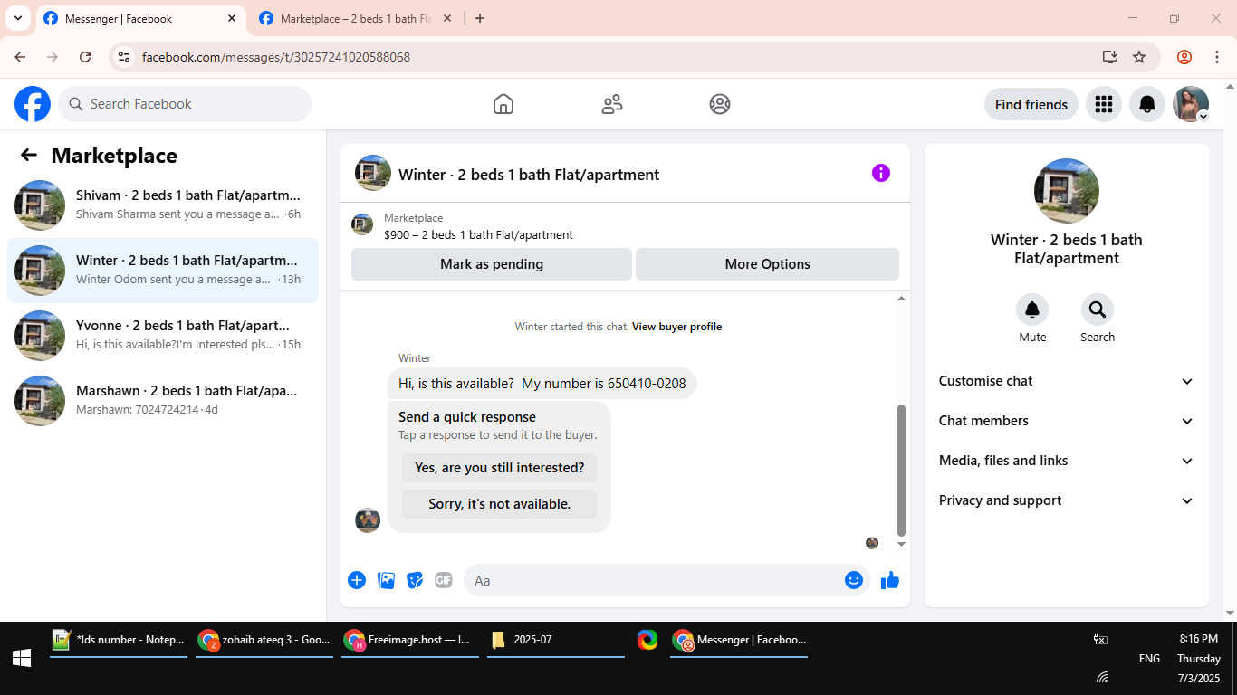Expand the Chat members section
The height and width of the screenshot is (695, 1237).
[x=1067, y=421]
